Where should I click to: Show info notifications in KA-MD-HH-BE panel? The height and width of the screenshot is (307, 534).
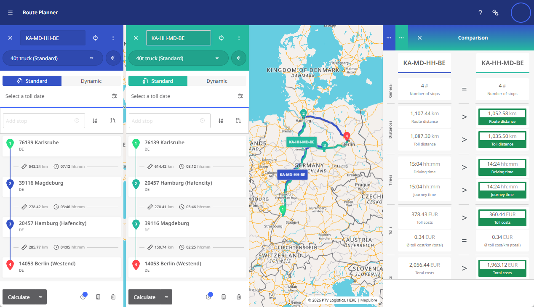(83, 297)
